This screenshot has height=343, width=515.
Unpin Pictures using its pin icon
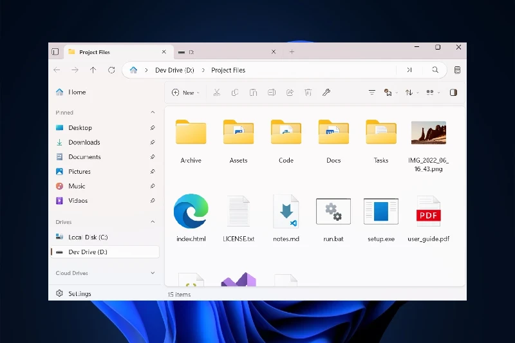[153, 171]
